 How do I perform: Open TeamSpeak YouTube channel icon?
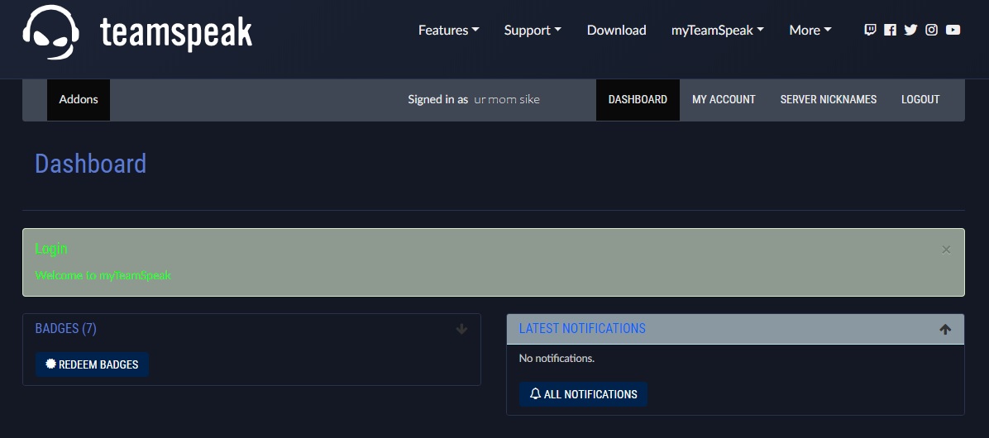pos(953,30)
